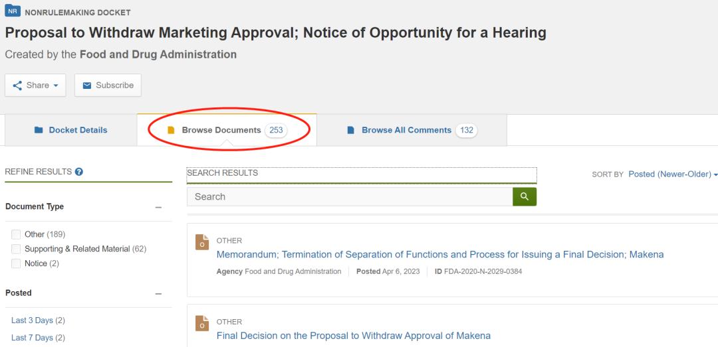Check the Supporting & Related Material filter
Screen dimensions: 718x347
pos(16,249)
